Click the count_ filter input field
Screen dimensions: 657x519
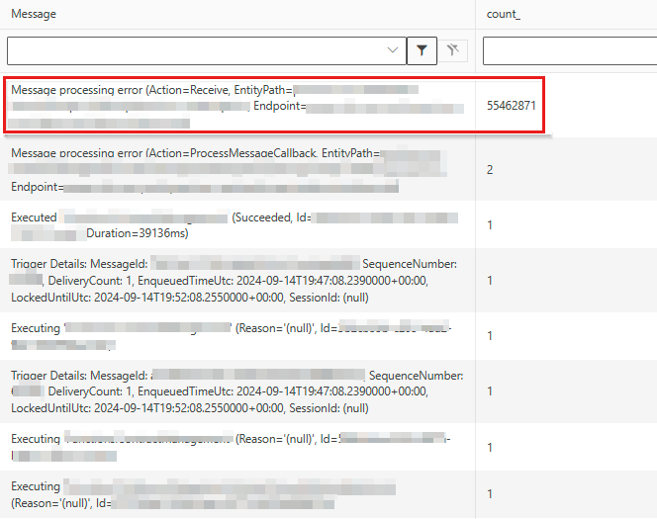(x=570, y=50)
